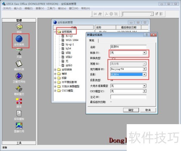Open the 图像引用 picture icon
Image resolution: width=181 pixels, height=151 pixels.
pyautogui.click(x=19, y=126)
